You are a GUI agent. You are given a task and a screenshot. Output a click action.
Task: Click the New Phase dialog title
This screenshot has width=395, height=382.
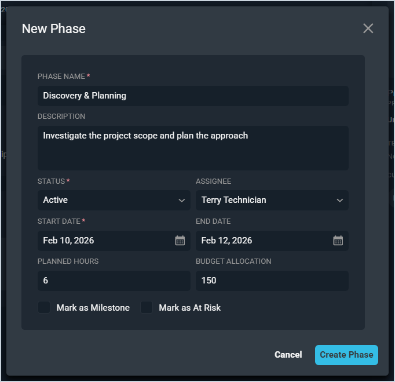pyautogui.click(x=54, y=28)
